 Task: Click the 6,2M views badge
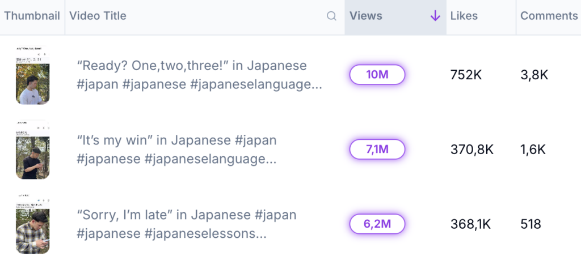point(377,224)
